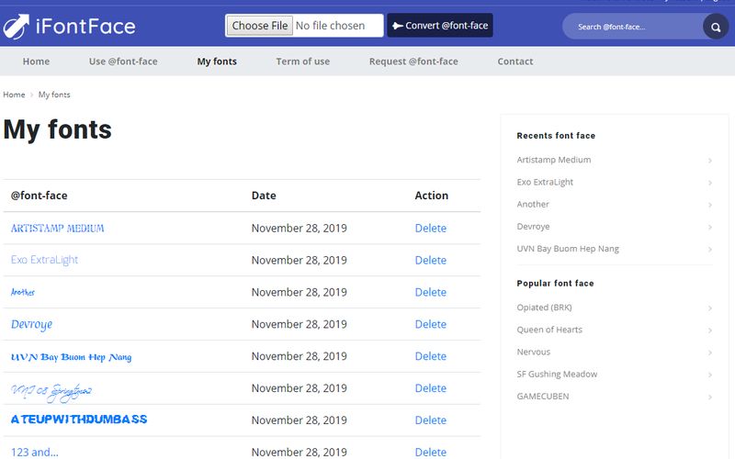Click the iFontFace logo icon
Screen dimensions: 735x459
pyautogui.click(x=16, y=27)
